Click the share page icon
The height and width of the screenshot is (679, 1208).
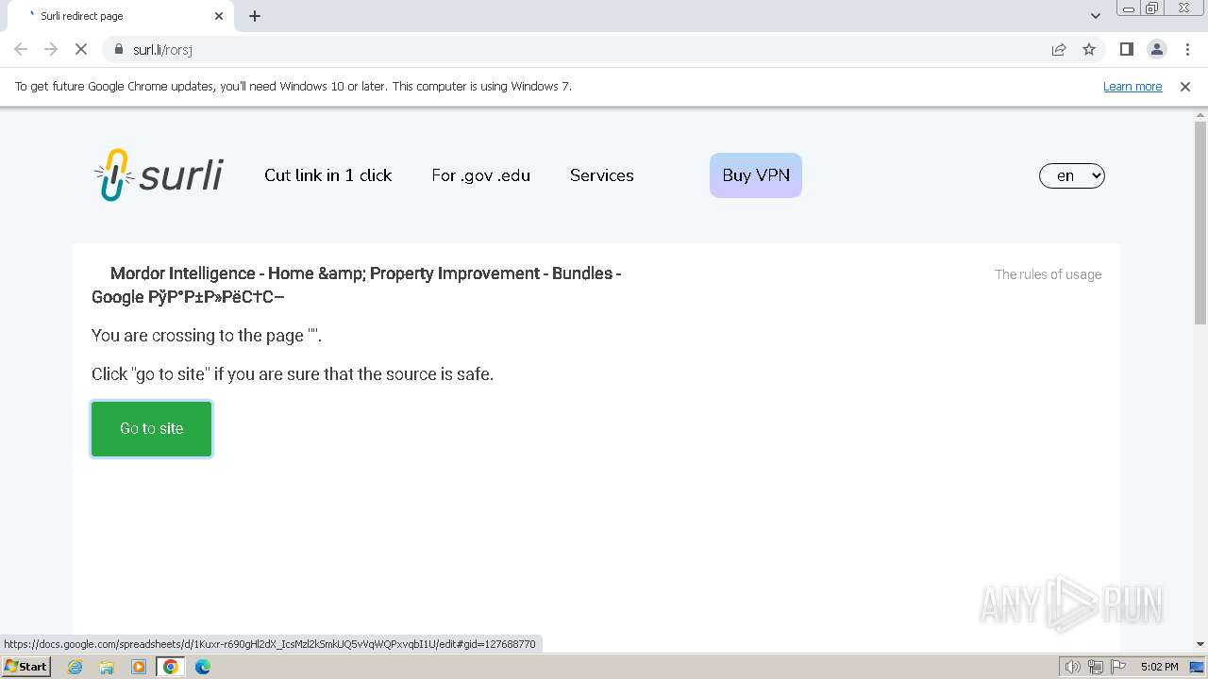(1059, 50)
